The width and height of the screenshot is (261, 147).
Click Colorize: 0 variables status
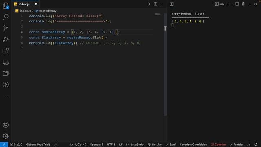(193, 145)
